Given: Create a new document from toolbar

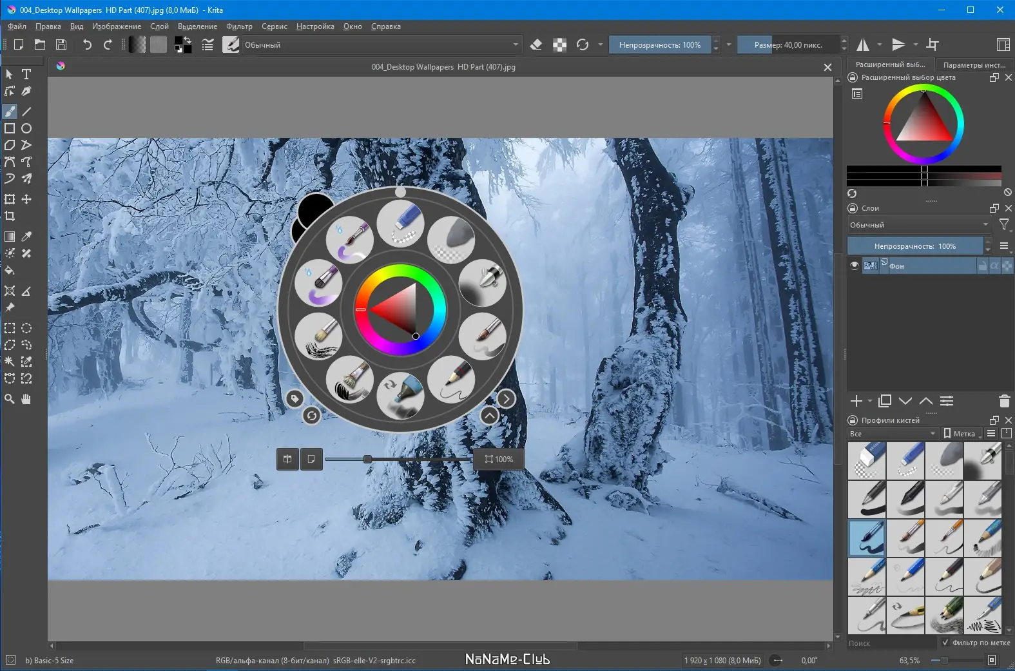Looking at the screenshot, I should pos(19,44).
